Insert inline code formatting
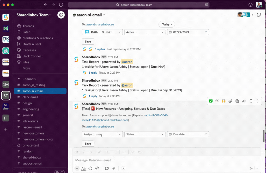Viewport: 266px width, 173px height. coord(133,152)
